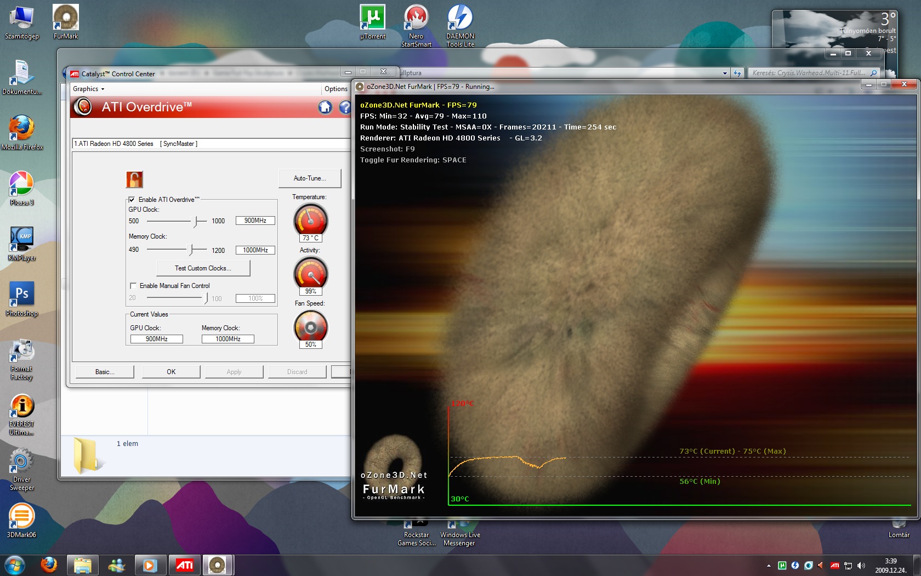Launch Mozilla Firefox from the desktop

coord(21,133)
